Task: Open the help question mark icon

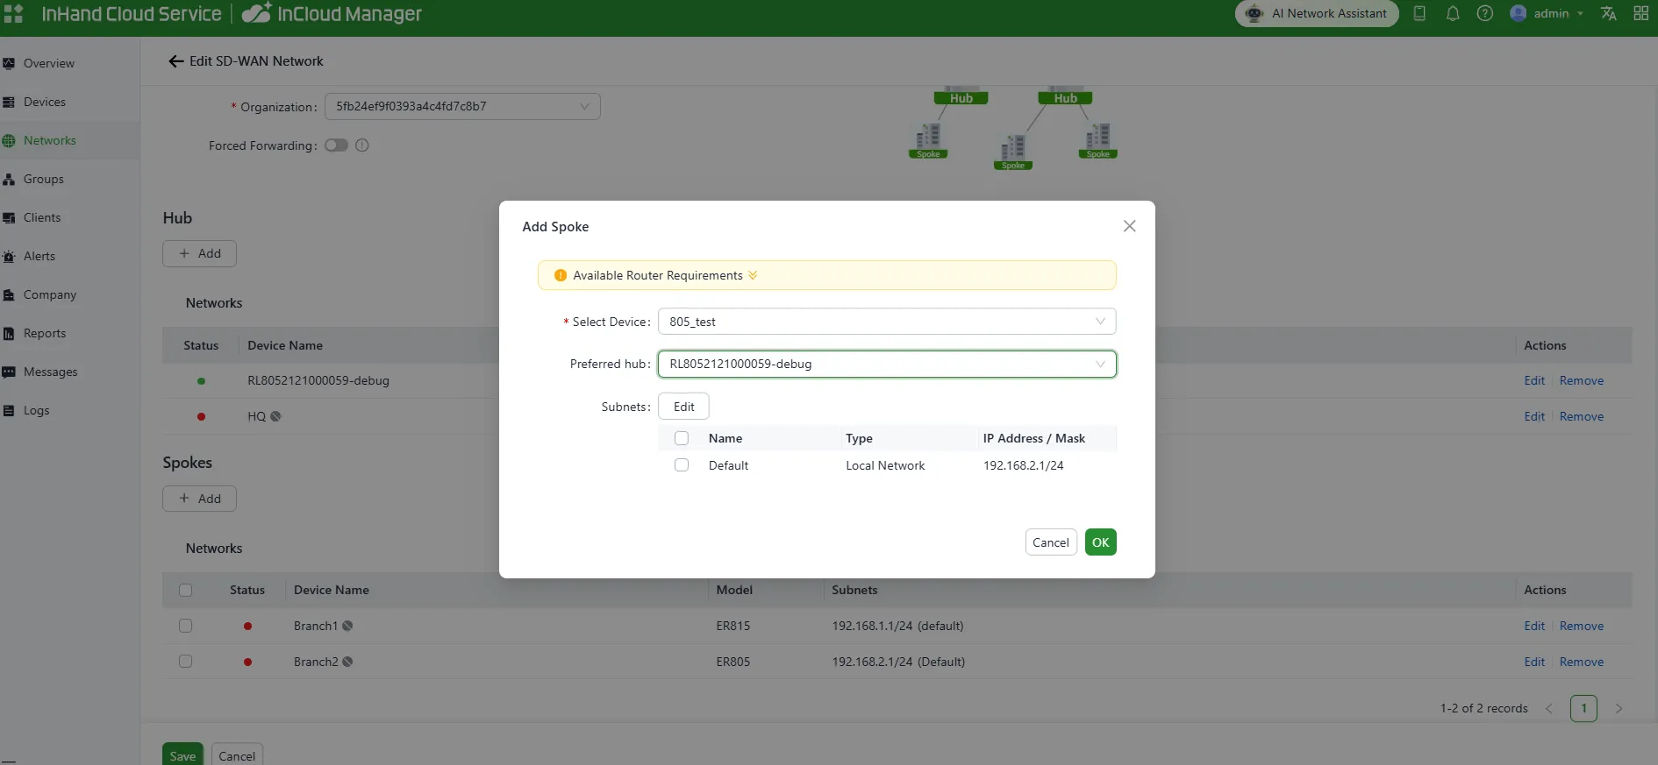Action: (1485, 14)
